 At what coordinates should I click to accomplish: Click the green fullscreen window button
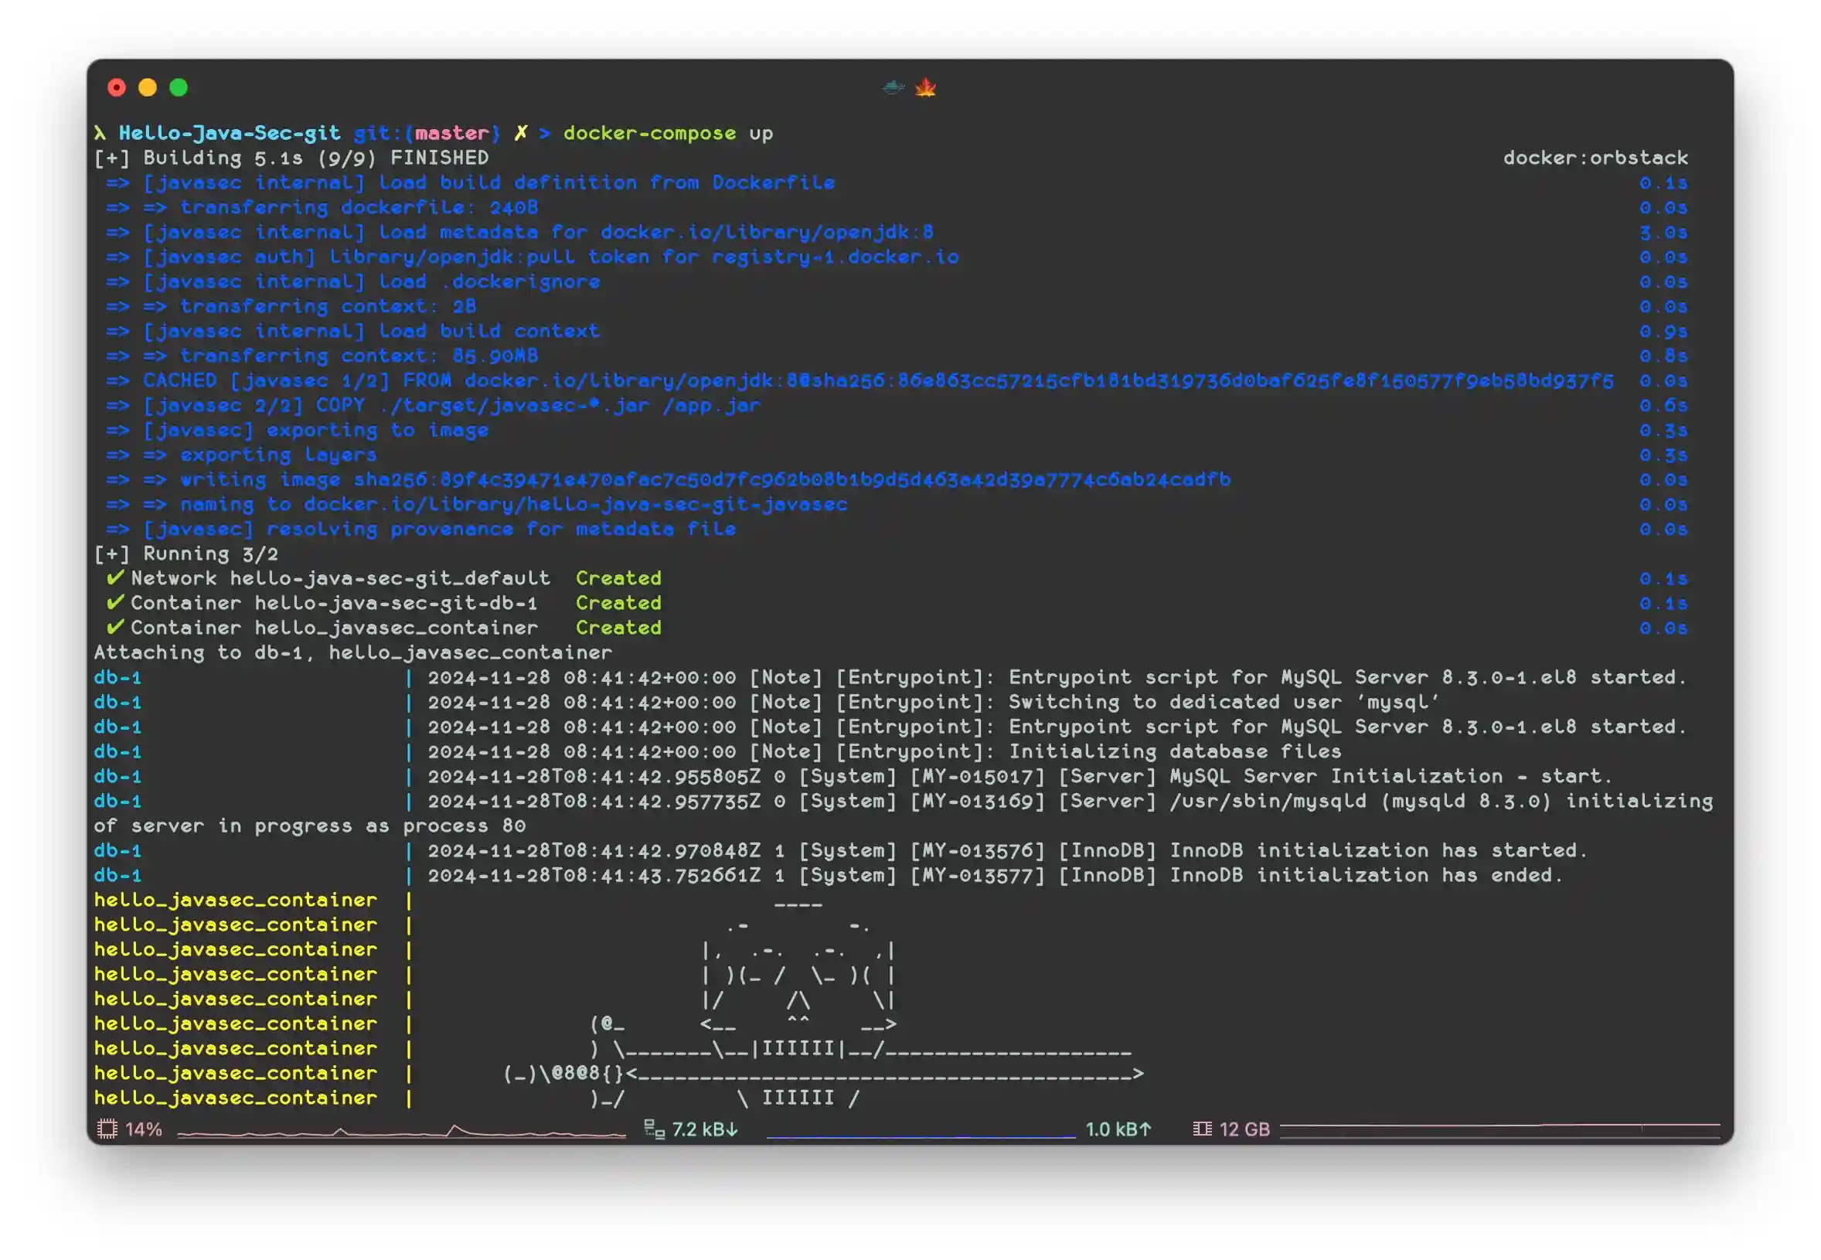(179, 87)
